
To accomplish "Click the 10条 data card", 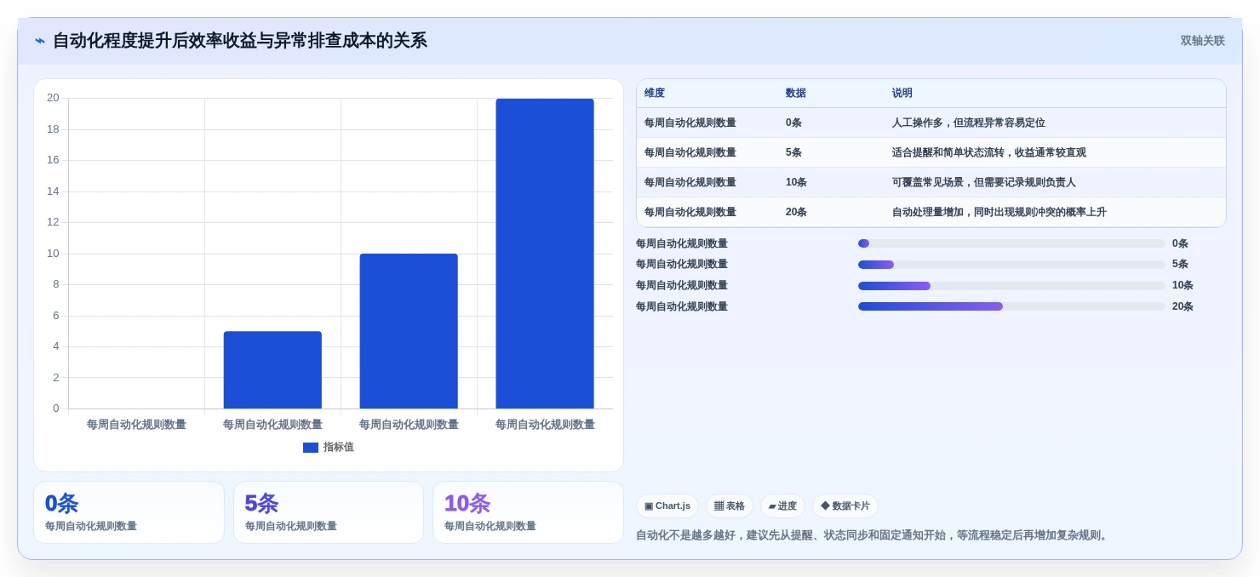I will coord(528,512).
